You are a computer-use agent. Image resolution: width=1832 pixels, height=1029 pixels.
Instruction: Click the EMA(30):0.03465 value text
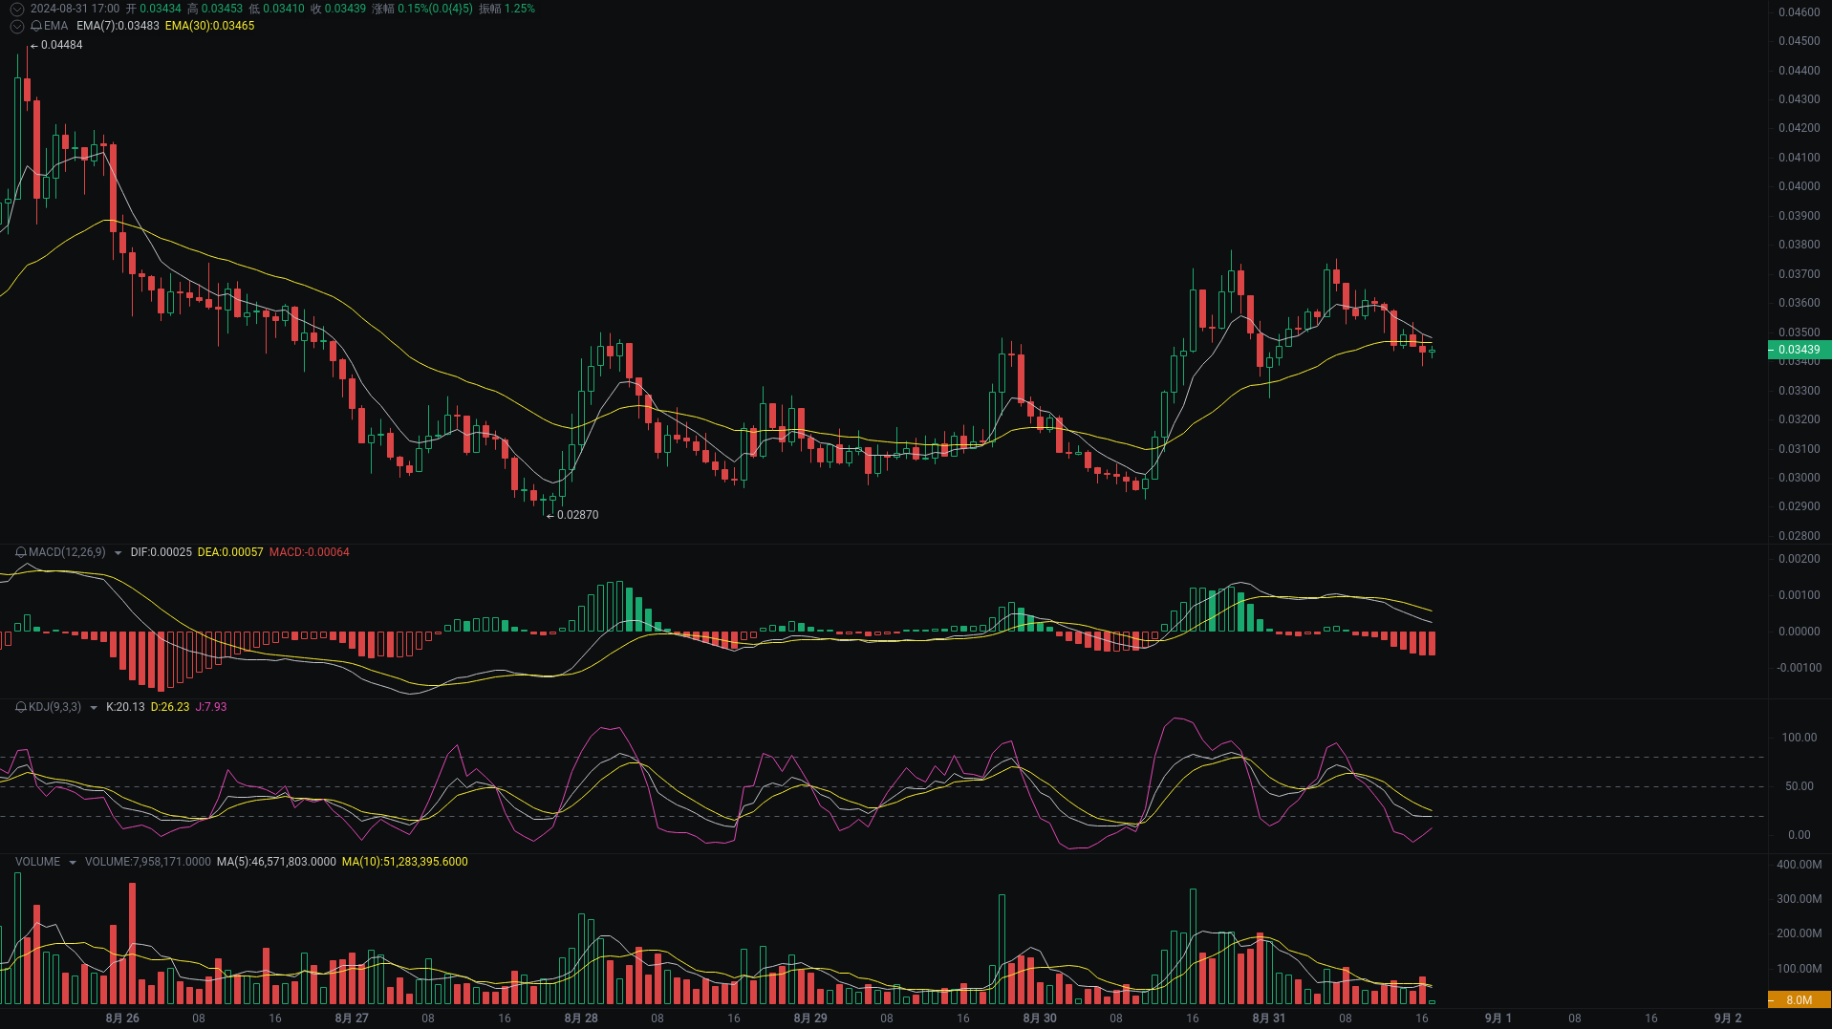[209, 26]
